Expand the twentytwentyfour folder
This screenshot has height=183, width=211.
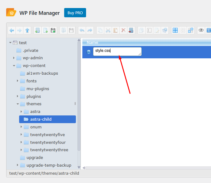tap(21, 142)
